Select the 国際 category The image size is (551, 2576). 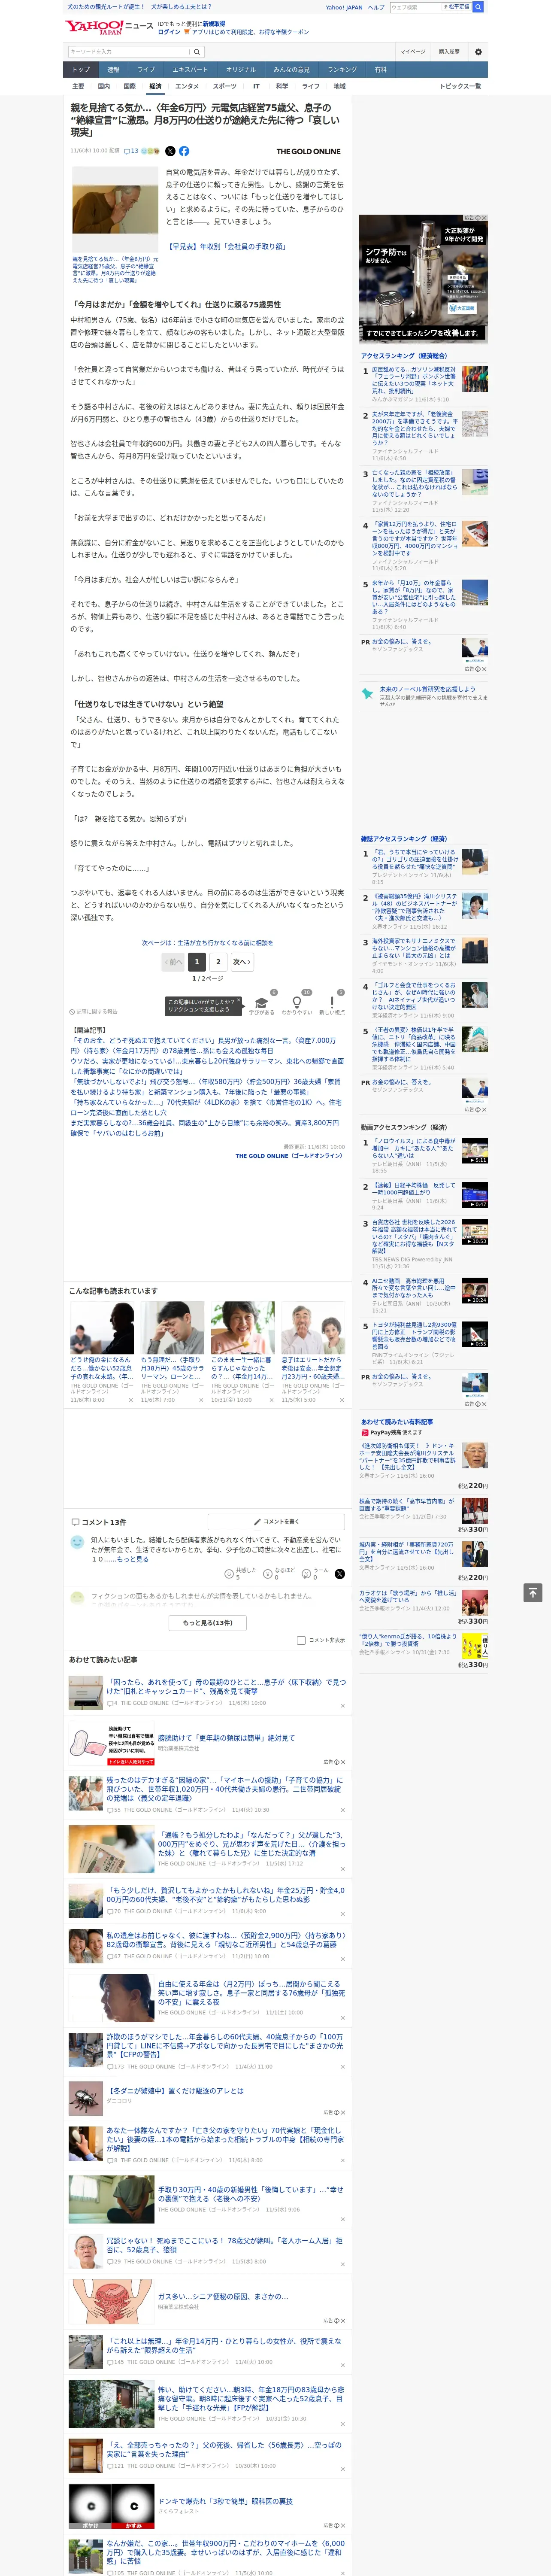coord(129,86)
